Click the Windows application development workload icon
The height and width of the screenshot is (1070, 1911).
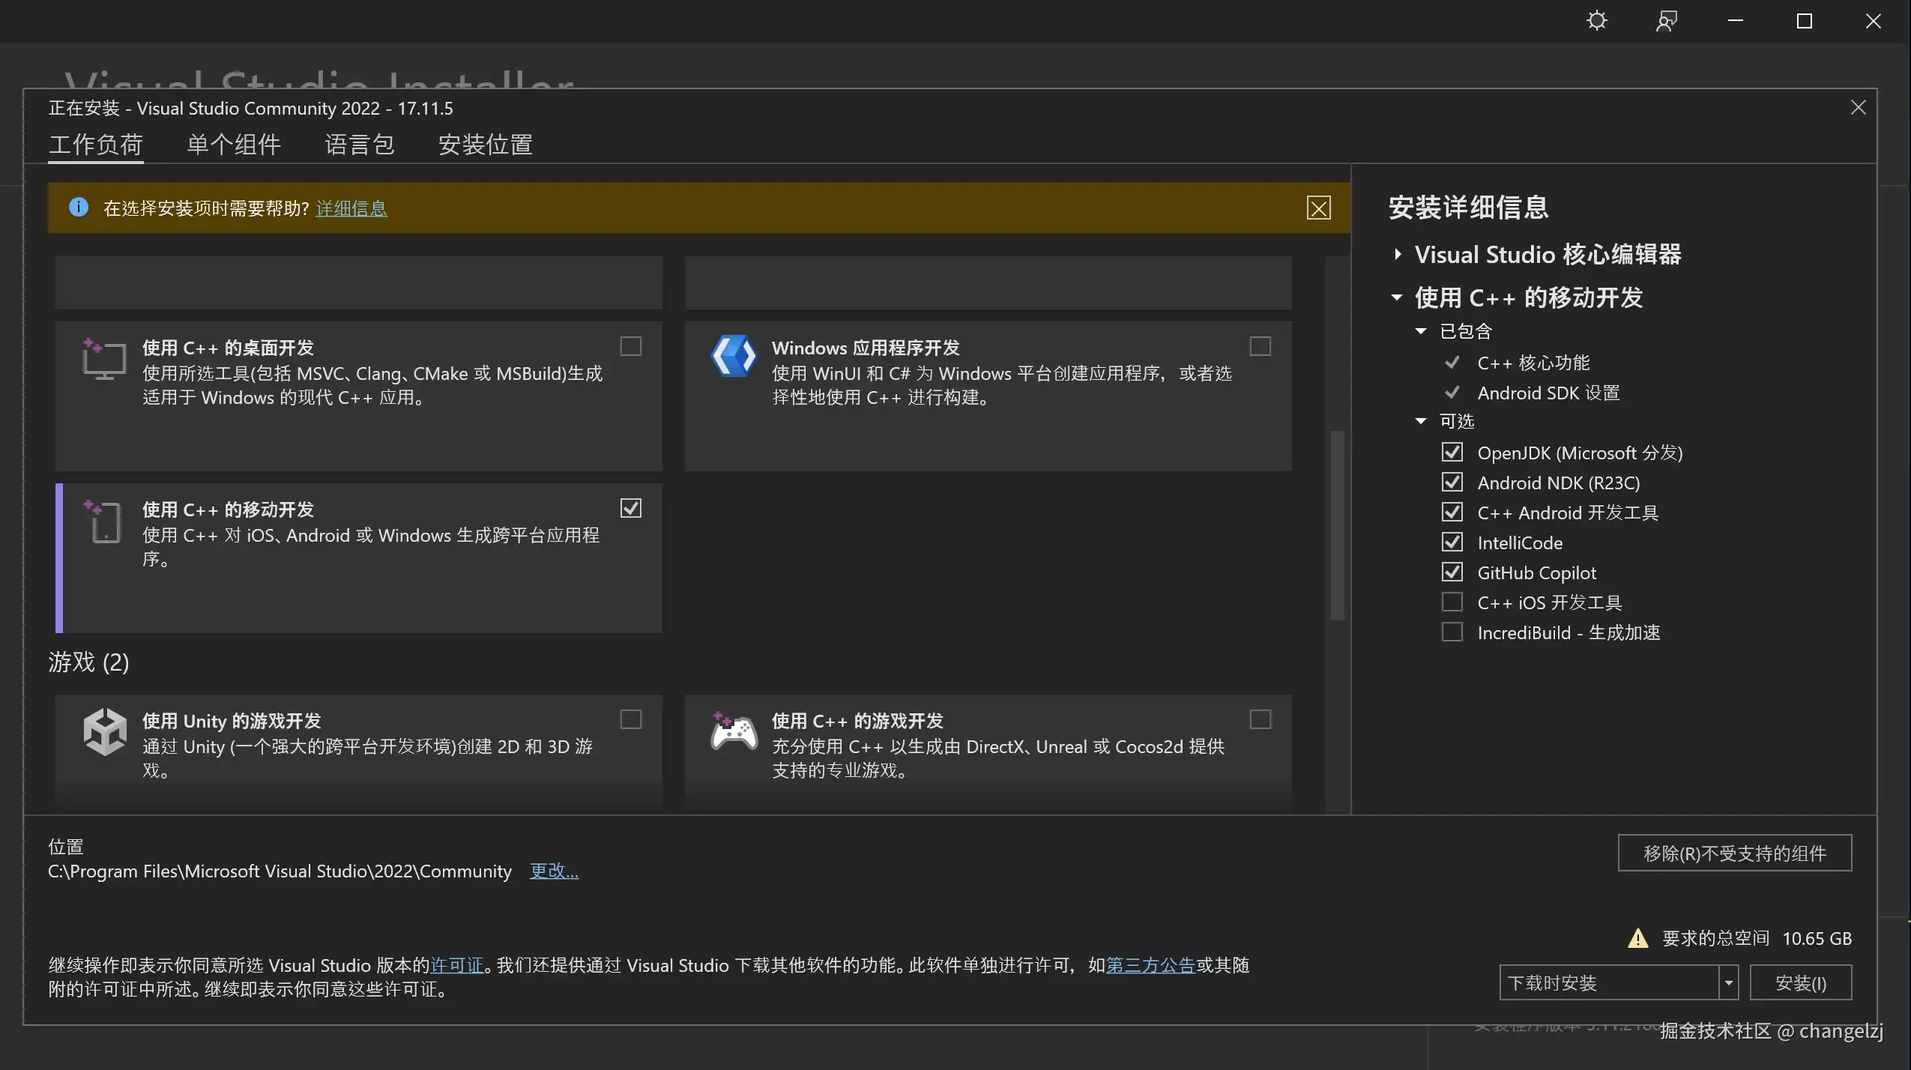coord(733,357)
